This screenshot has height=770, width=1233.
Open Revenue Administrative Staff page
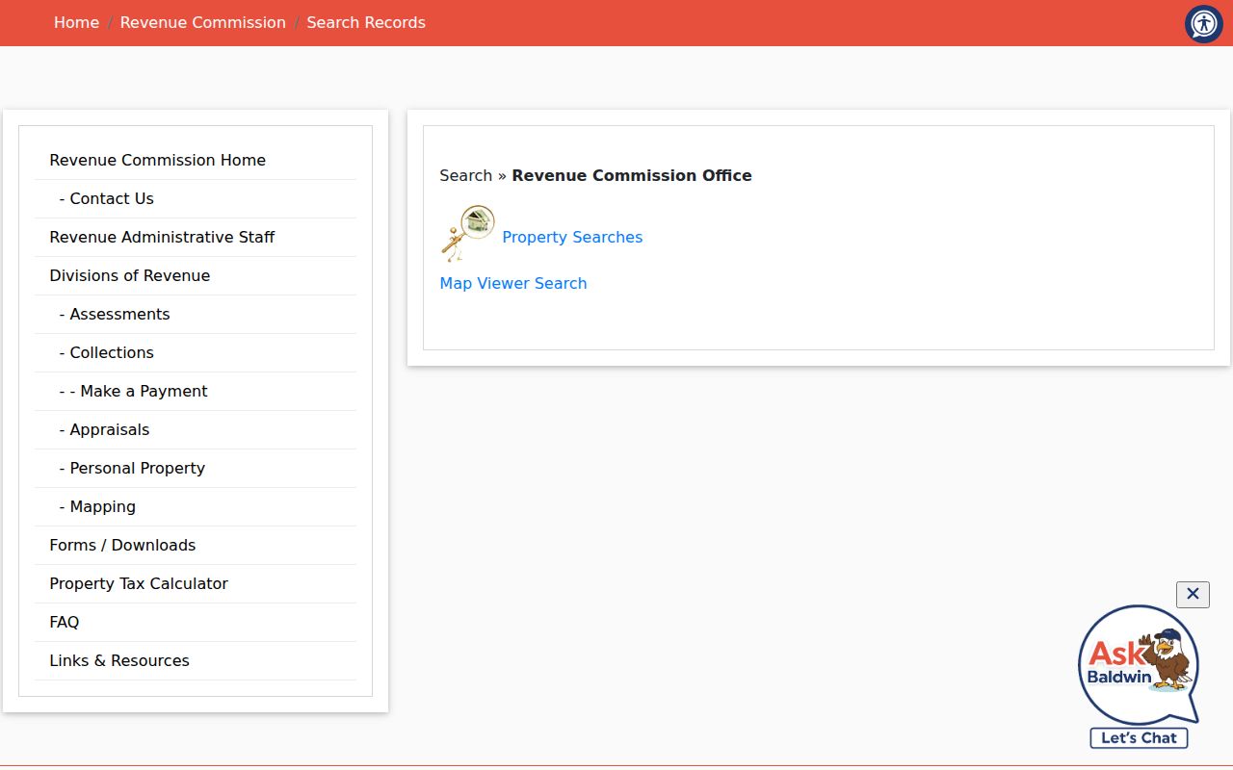(x=196, y=237)
